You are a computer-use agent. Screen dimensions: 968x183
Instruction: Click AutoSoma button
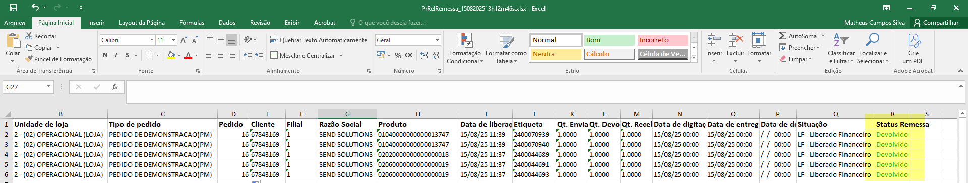tap(799, 36)
